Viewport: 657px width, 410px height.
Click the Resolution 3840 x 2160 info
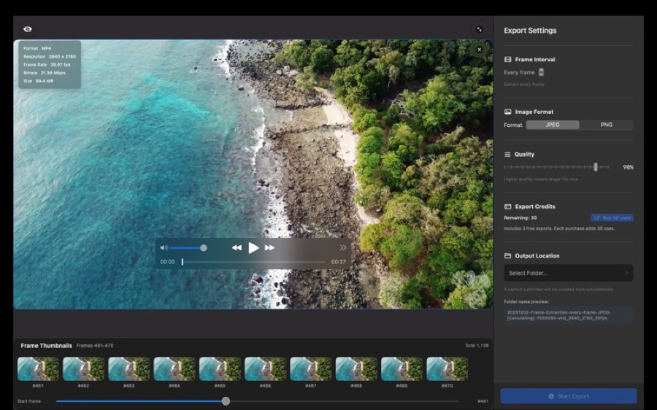50,56
